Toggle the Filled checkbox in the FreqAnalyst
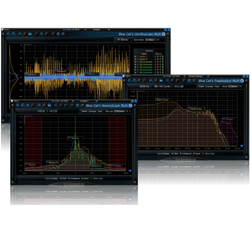252x228 pixels. [172, 153]
